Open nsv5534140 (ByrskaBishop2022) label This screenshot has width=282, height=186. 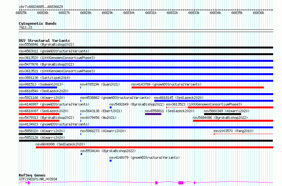(108, 151)
